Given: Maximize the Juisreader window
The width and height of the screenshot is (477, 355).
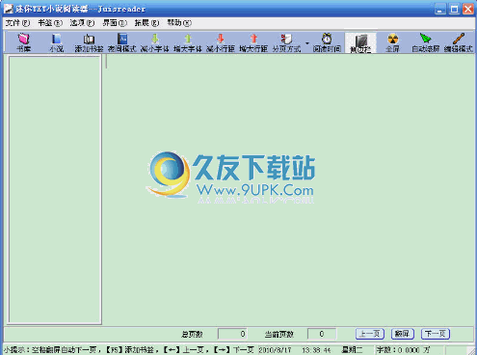Looking at the screenshot, I should [x=454, y=9].
